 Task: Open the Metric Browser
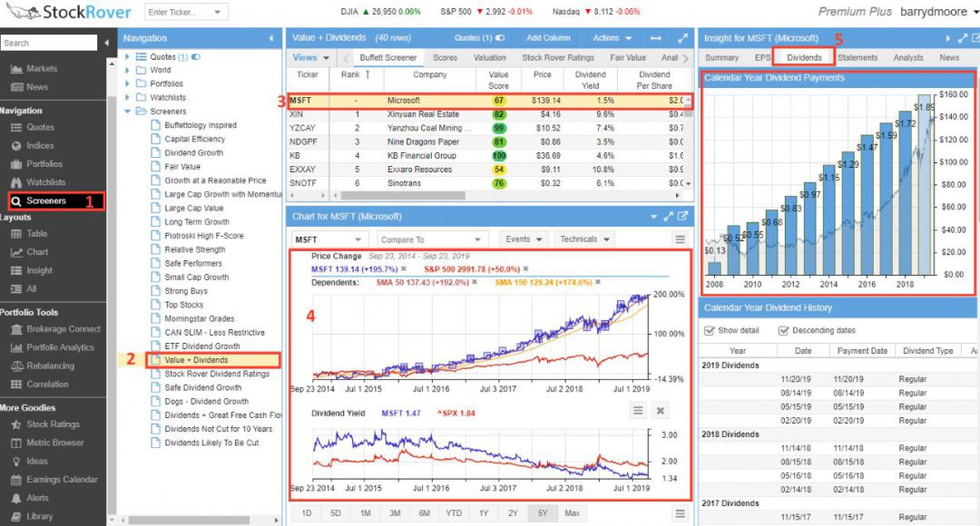click(x=56, y=443)
